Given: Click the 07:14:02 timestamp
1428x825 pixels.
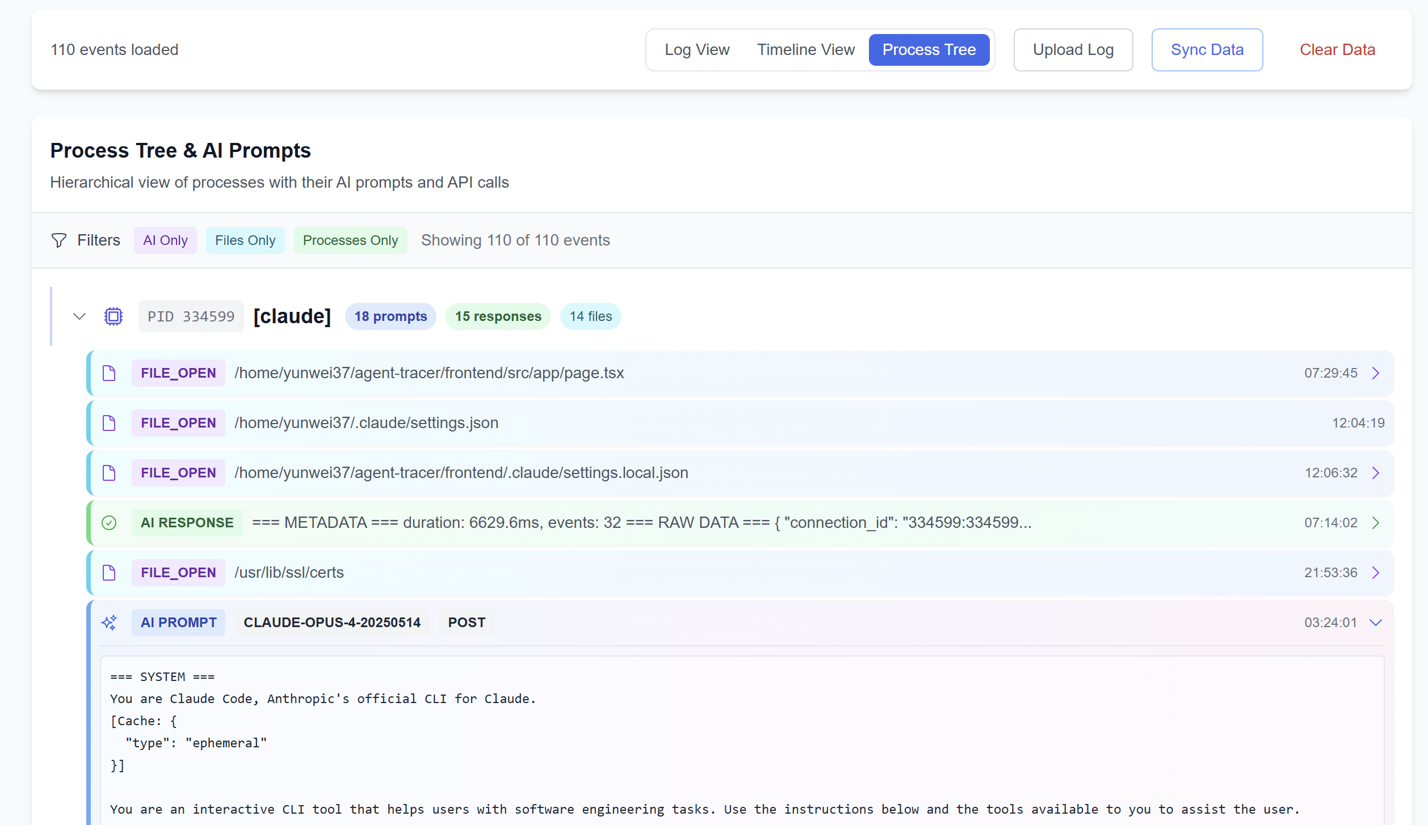Looking at the screenshot, I should coord(1331,523).
